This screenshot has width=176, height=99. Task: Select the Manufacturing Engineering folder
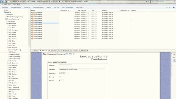pos(15,17)
